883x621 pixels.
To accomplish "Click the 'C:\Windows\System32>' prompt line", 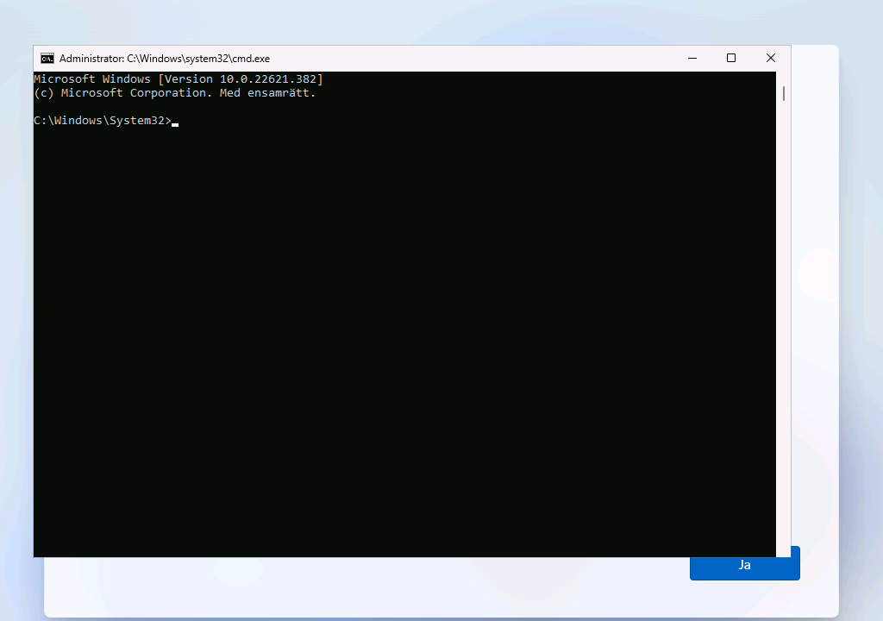I will coord(103,121).
